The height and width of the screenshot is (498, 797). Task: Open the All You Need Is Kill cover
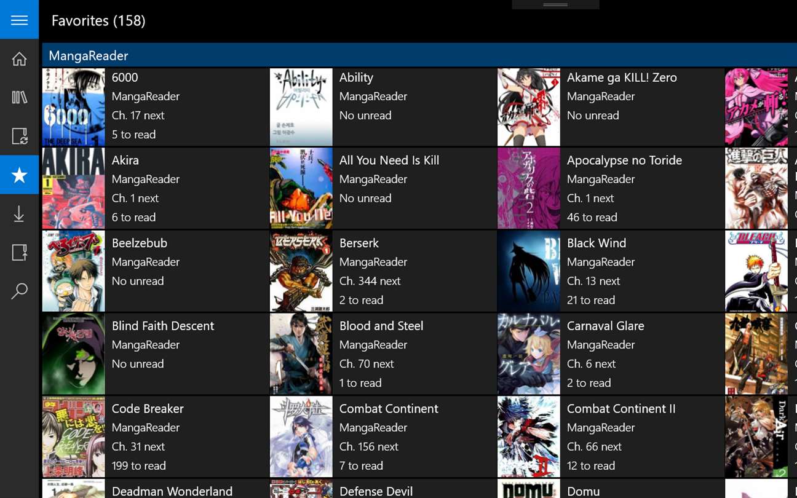click(x=301, y=189)
